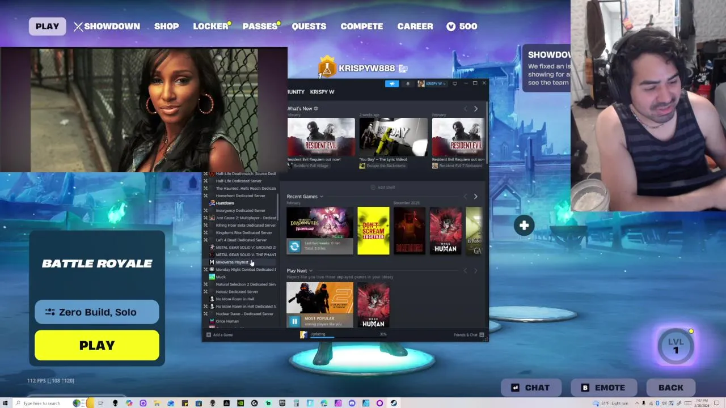Open CHAT button in Fortnite lobby
This screenshot has width=726, height=408.
coord(530,388)
